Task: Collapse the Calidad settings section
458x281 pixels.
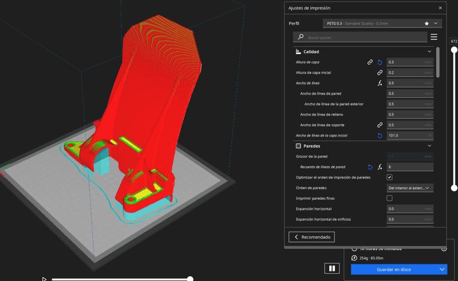Action: pyautogui.click(x=429, y=52)
